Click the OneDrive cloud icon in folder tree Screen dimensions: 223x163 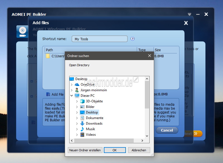[x=77, y=85]
